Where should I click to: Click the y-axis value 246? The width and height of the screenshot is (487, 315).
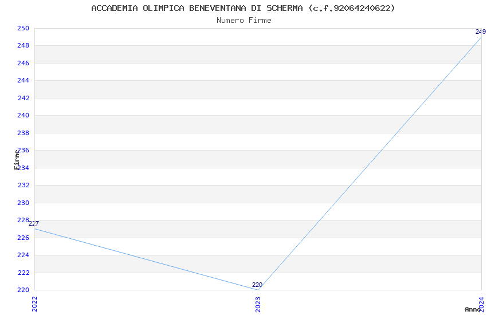coord(23,64)
